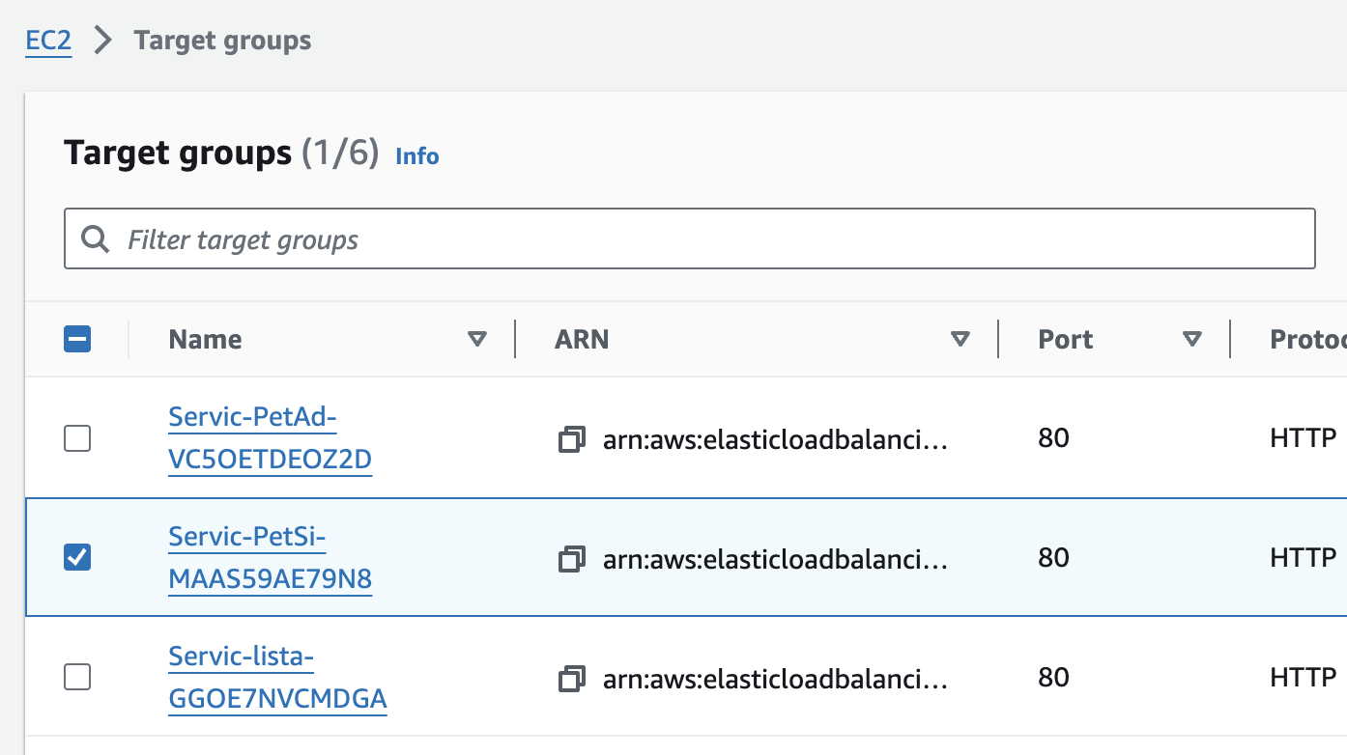Viewport: 1347px width, 755px height.
Task: Copy ARN of Servic-PetSi target group
Action: point(572,558)
